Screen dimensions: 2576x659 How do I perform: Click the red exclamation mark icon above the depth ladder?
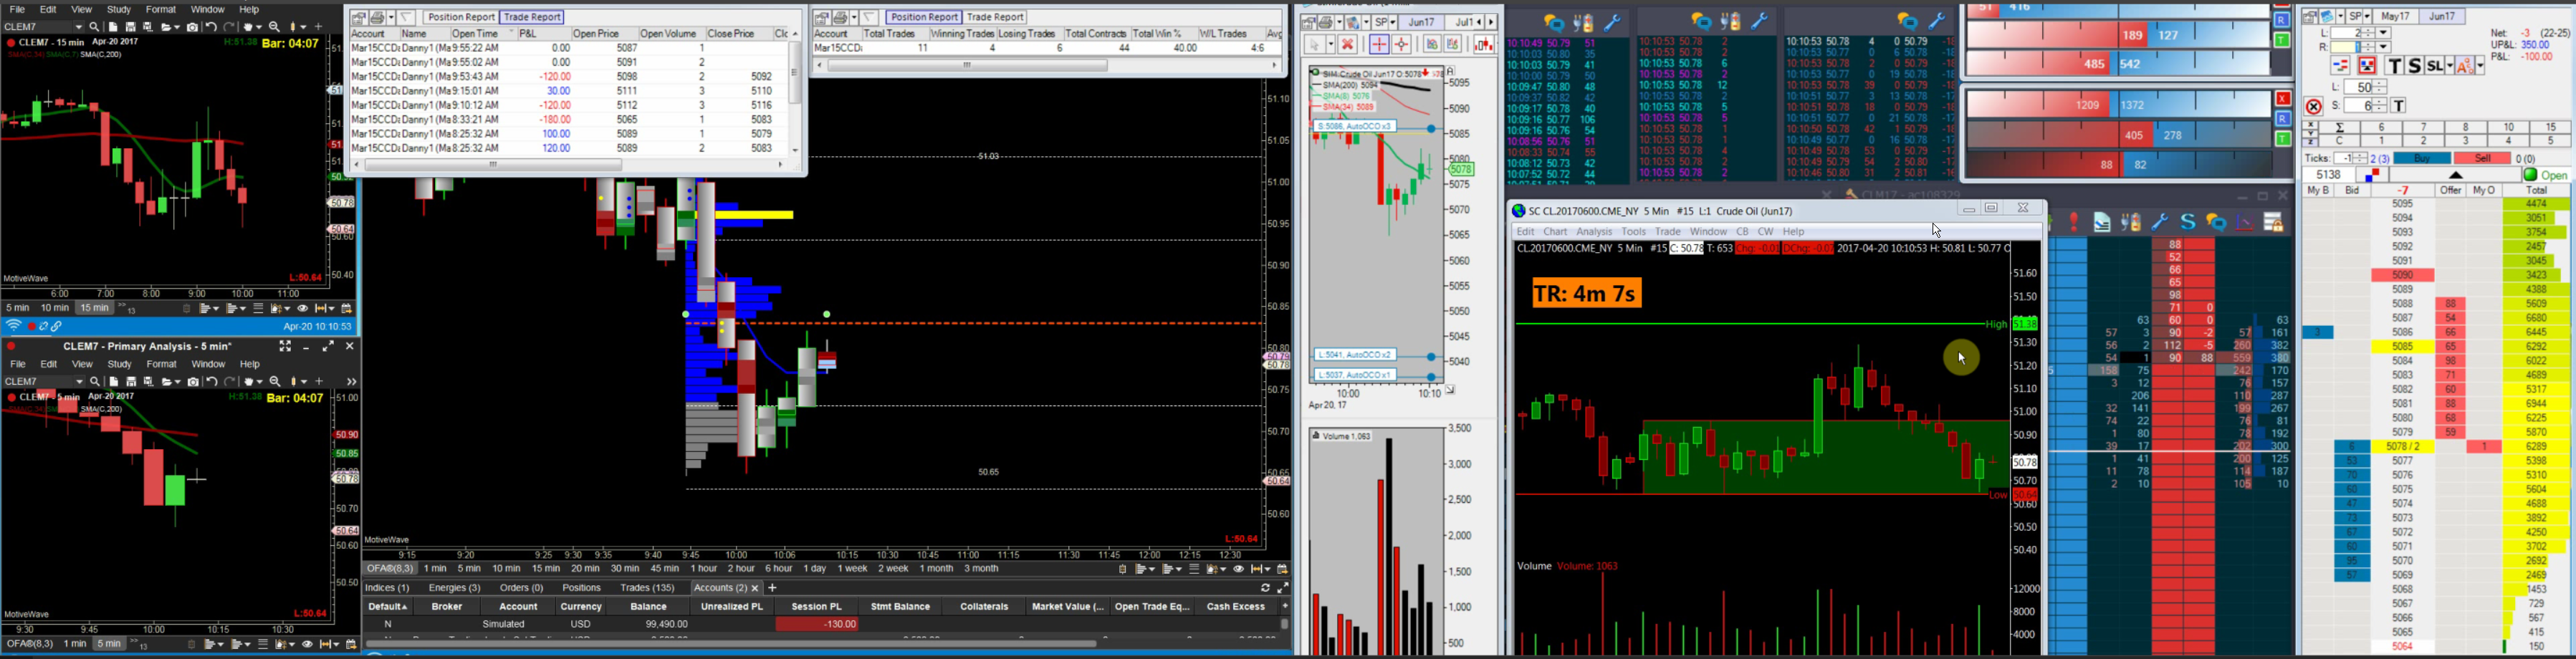pos(2074,223)
